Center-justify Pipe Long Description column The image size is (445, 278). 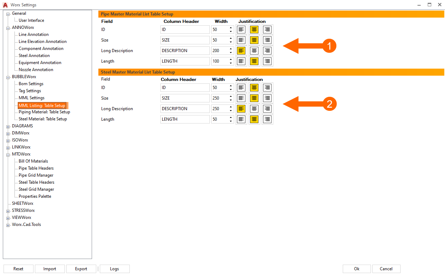click(254, 51)
